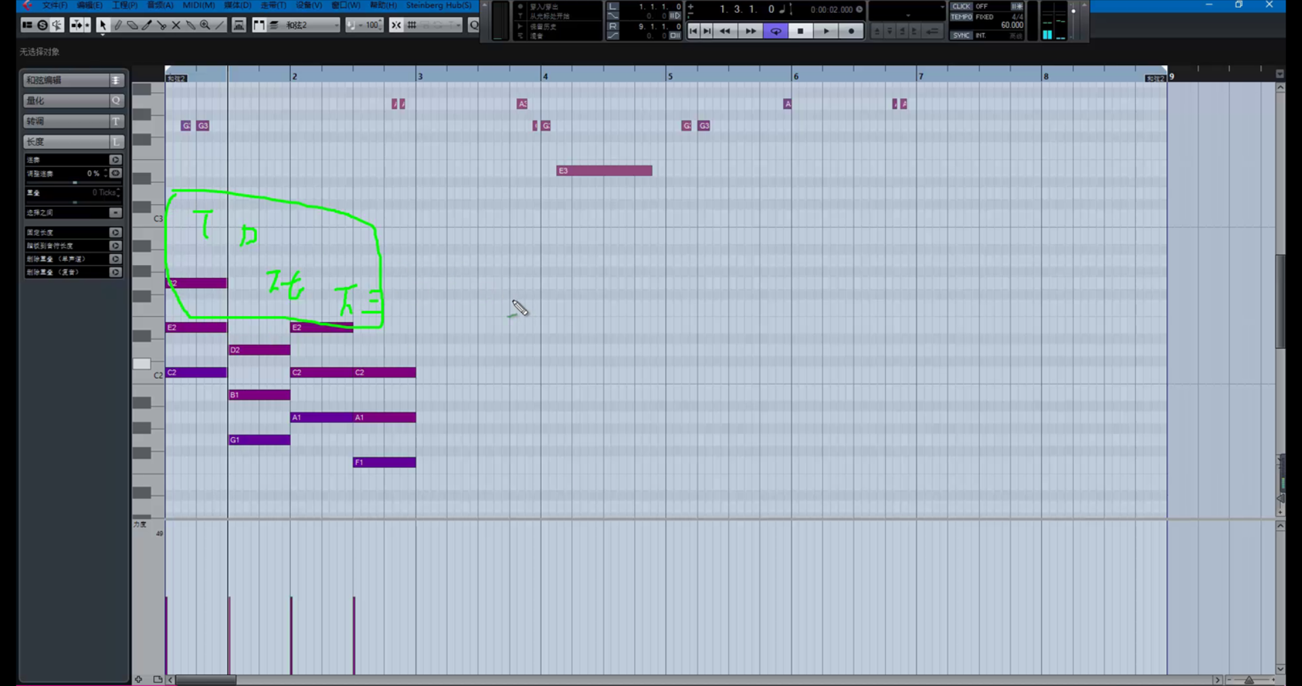Viewport: 1302px width, 686px height.
Task: Toggle the Cycle loop button
Action: pos(776,31)
